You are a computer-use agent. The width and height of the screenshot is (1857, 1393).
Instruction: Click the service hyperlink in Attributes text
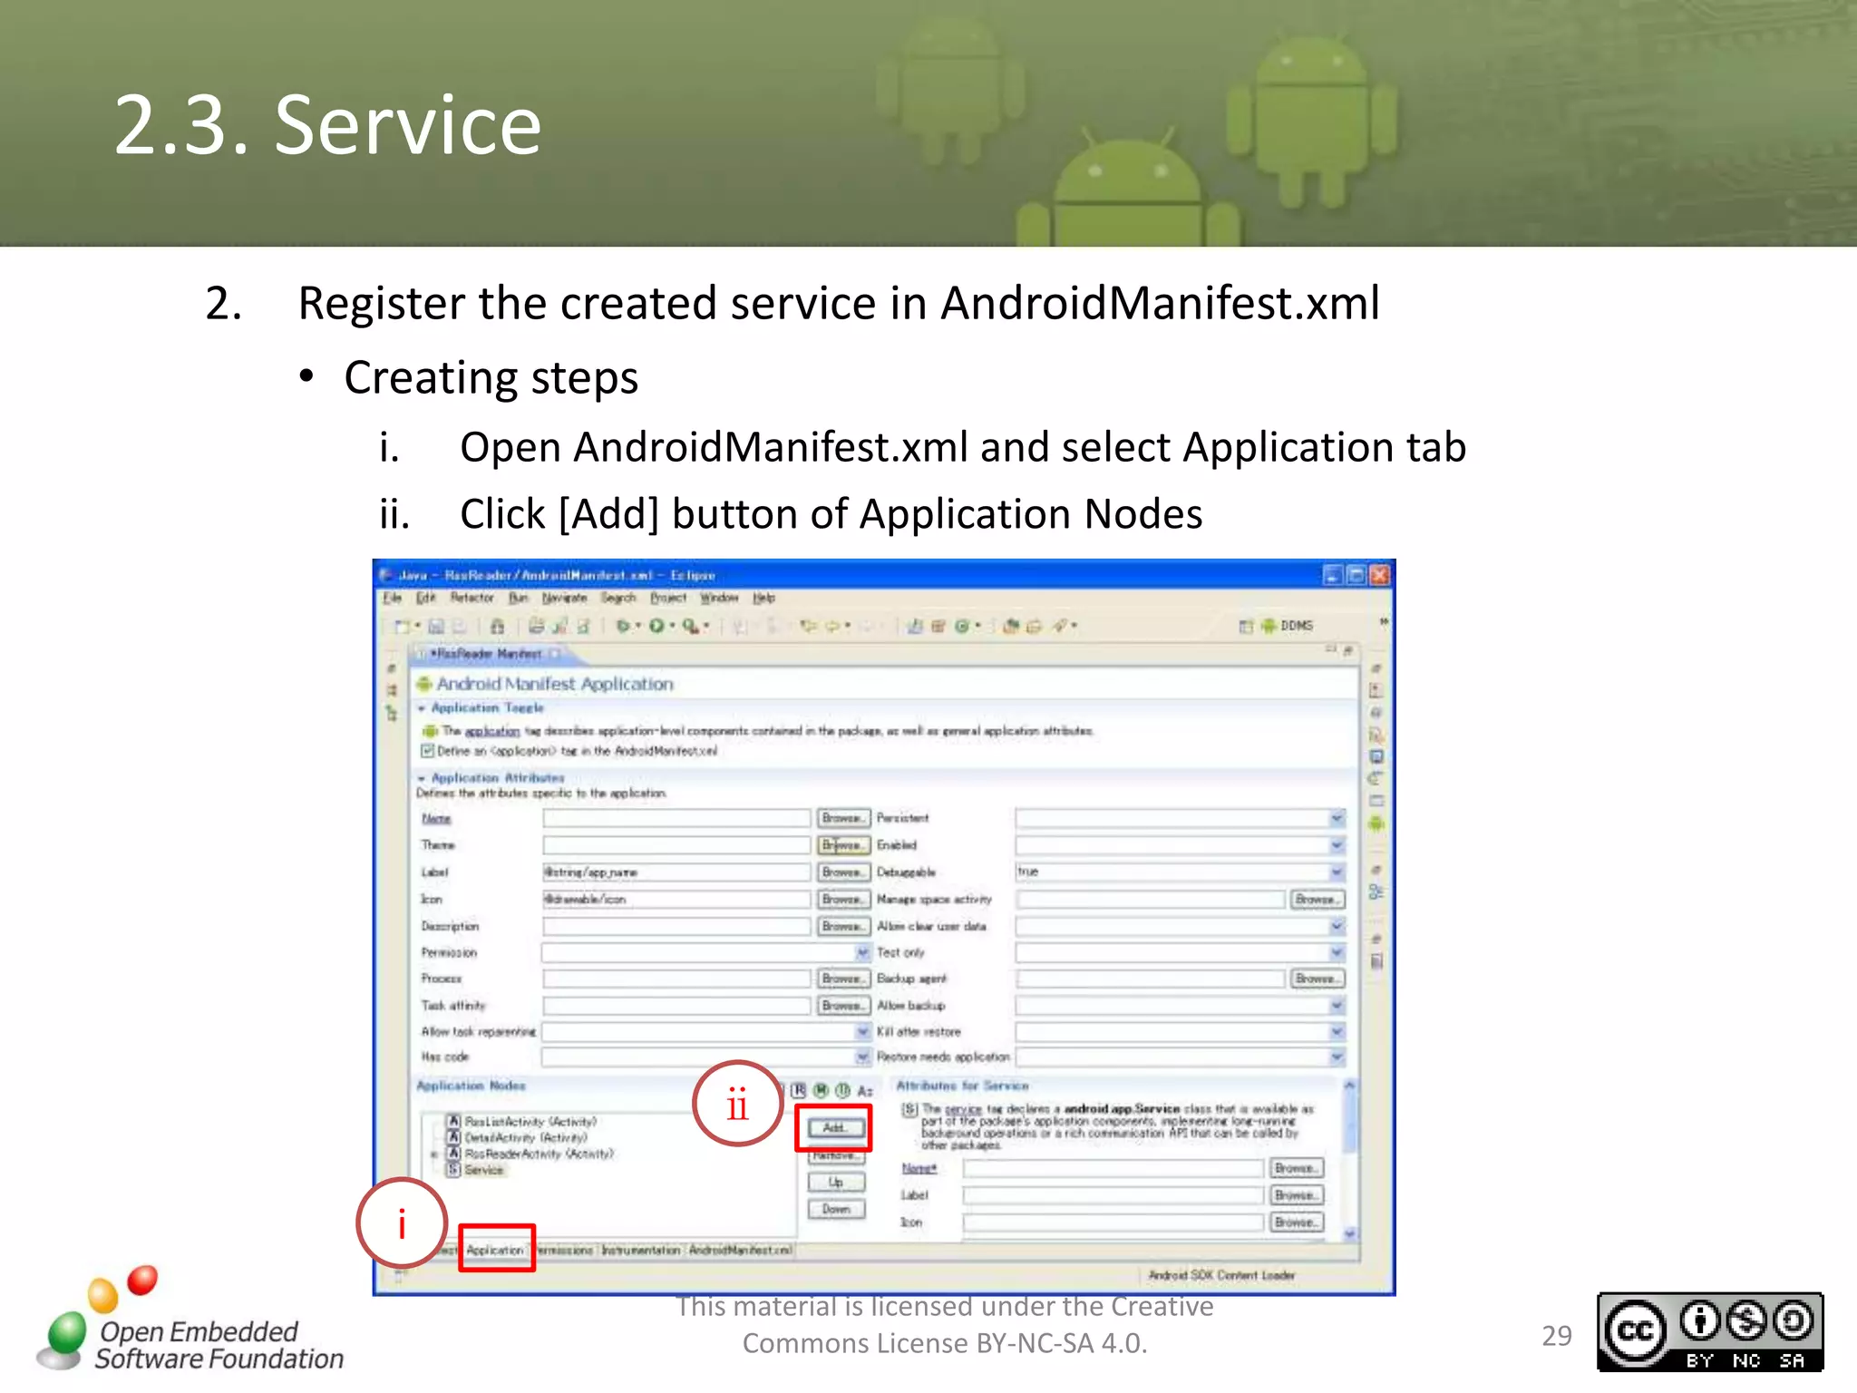click(963, 1109)
